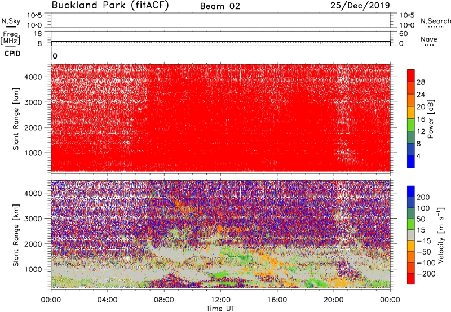Click the blue top segment of velocity color bar

pos(411,191)
